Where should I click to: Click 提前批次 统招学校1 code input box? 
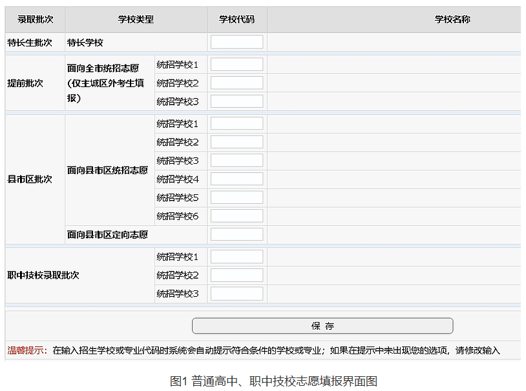(x=237, y=65)
